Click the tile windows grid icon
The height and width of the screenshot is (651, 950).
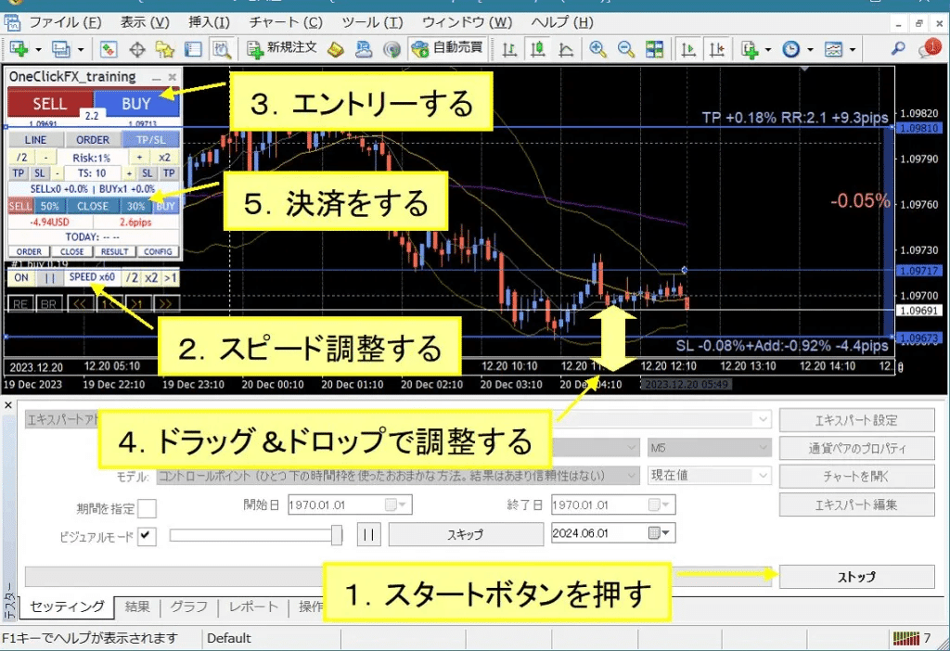click(655, 49)
